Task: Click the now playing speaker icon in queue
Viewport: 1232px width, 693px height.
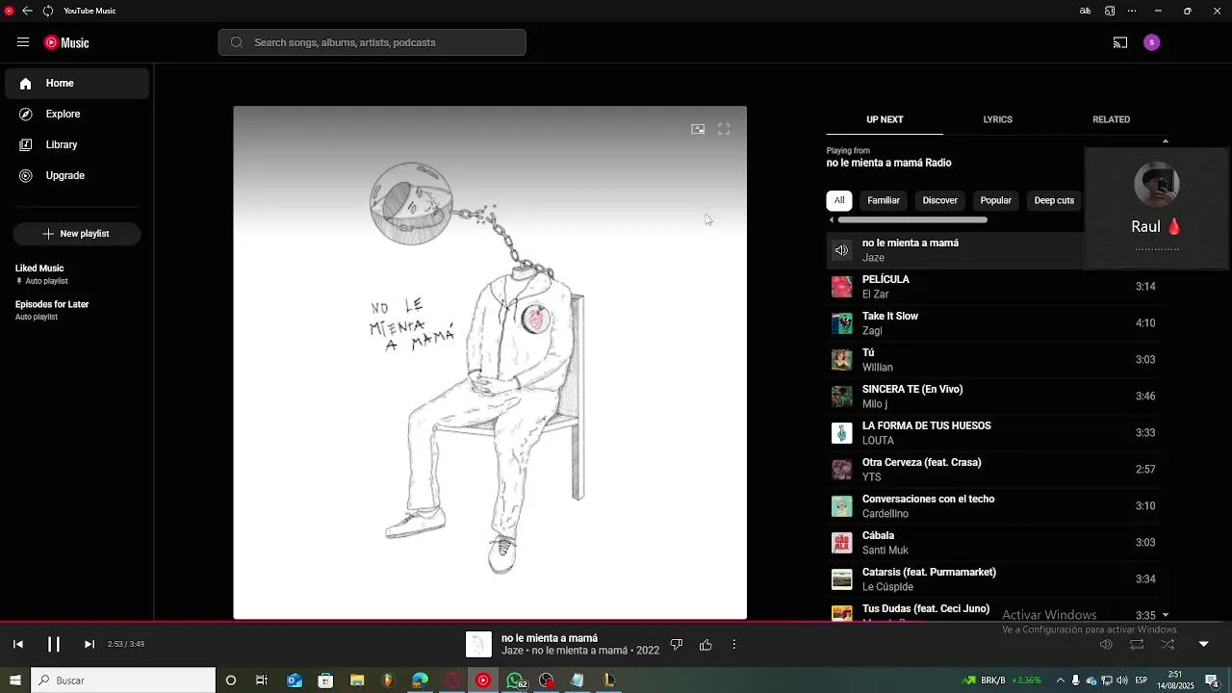Action: pyautogui.click(x=842, y=250)
